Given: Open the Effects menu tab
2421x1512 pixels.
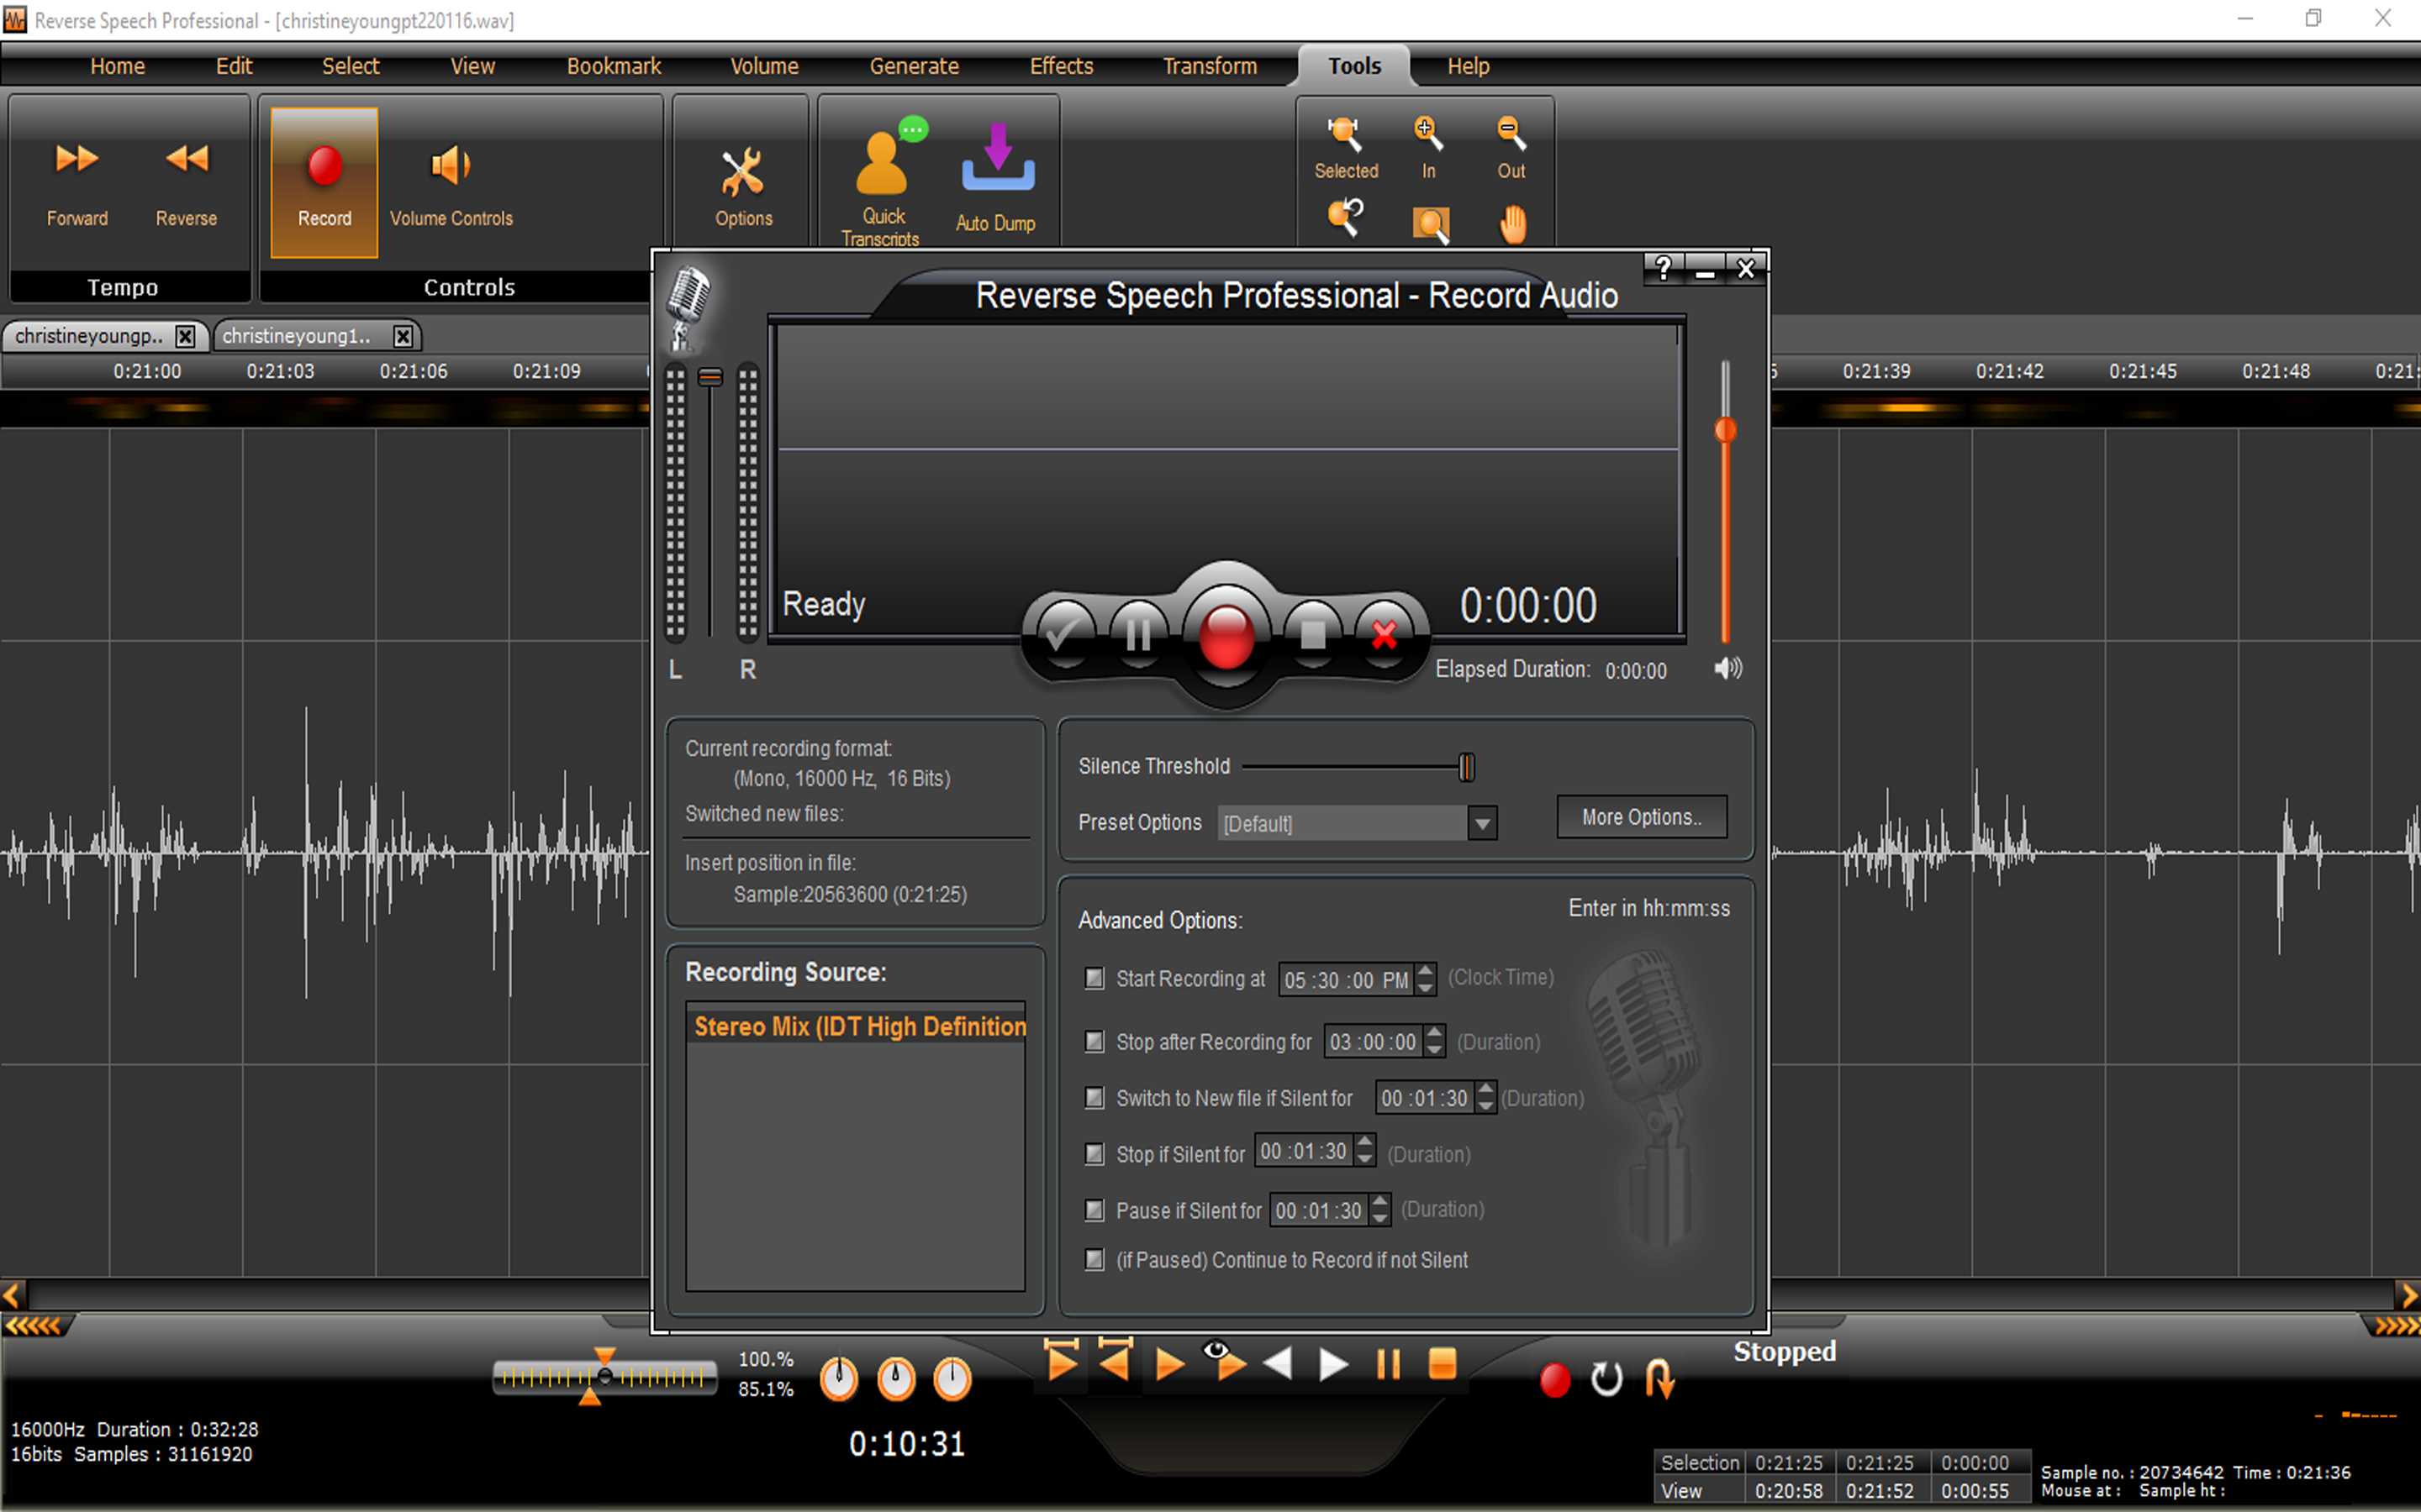Looking at the screenshot, I should point(1062,66).
